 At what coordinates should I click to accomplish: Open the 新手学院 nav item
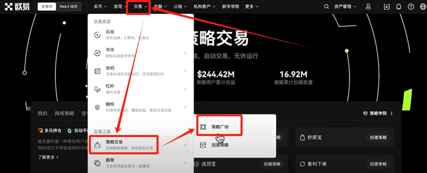pyautogui.click(x=230, y=6)
